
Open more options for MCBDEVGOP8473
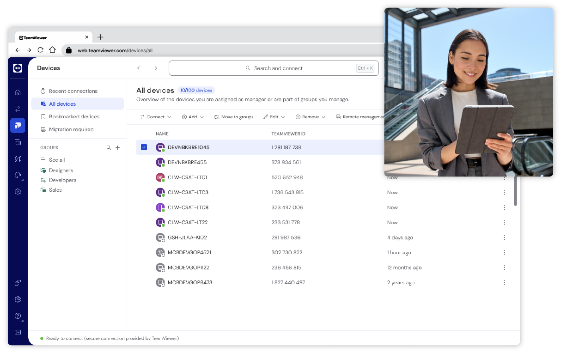point(504,283)
